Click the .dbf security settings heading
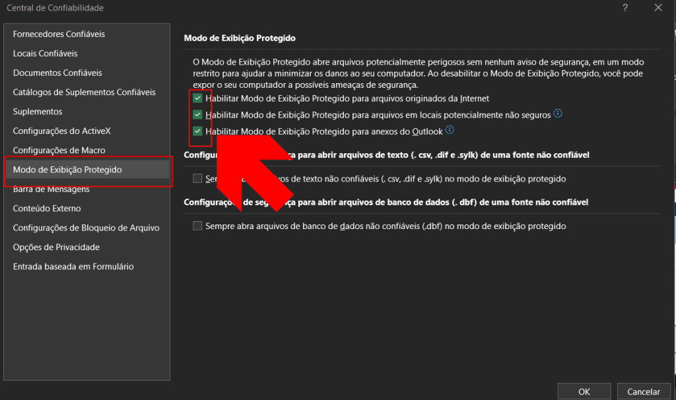The image size is (676, 400). (x=386, y=202)
